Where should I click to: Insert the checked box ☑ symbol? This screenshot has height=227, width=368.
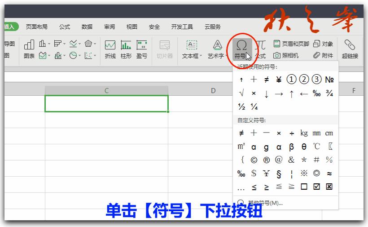point(316,187)
